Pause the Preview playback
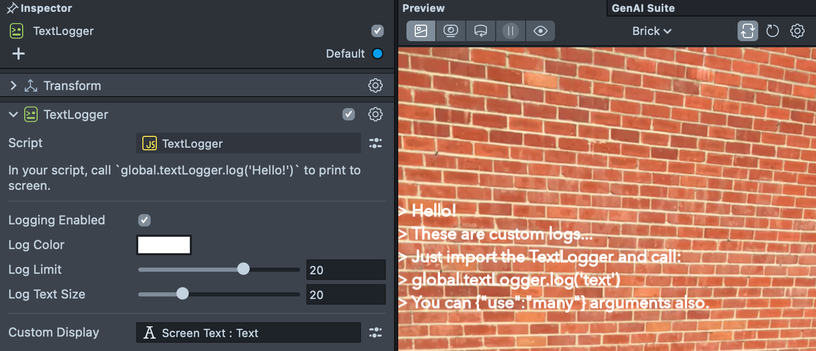This screenshot has width=816, height=351. (x=511, y=31)
